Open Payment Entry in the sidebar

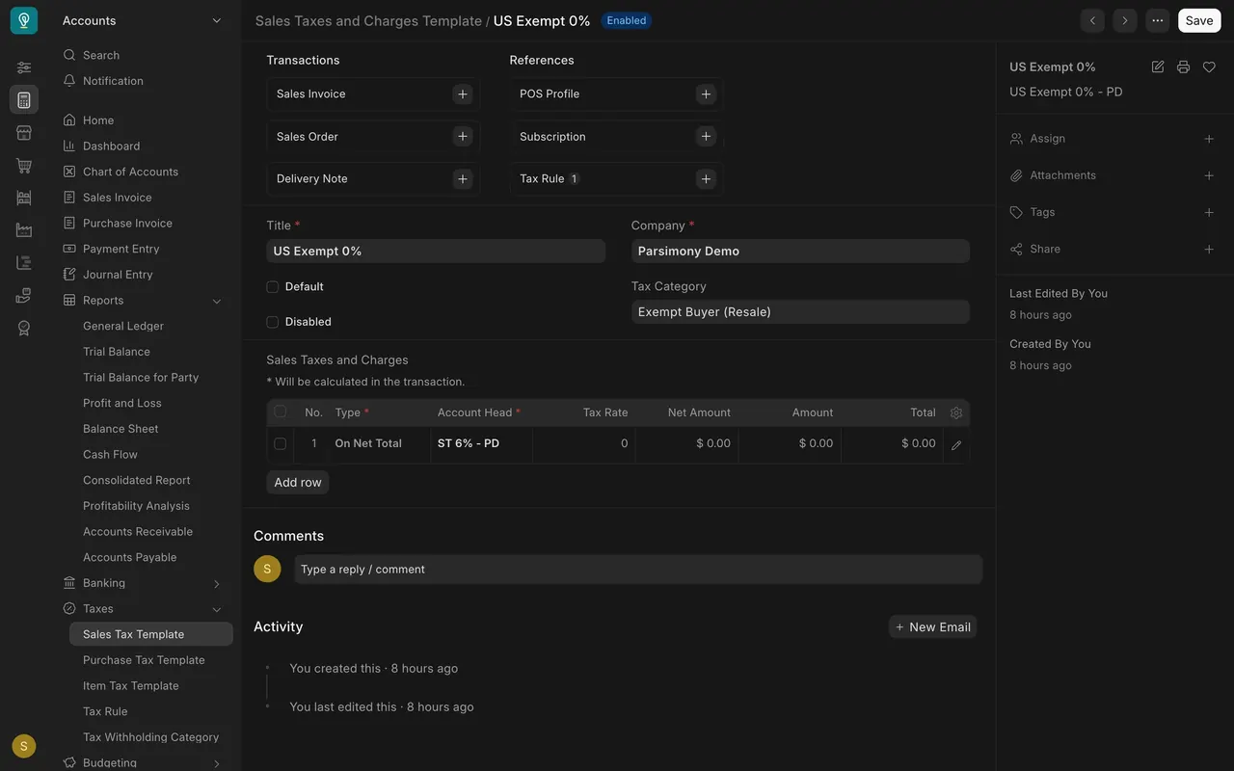(121, 249)
